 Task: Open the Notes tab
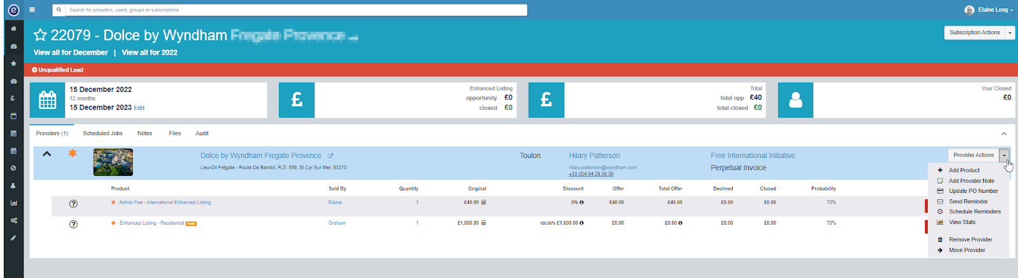[x=144, y=133]
